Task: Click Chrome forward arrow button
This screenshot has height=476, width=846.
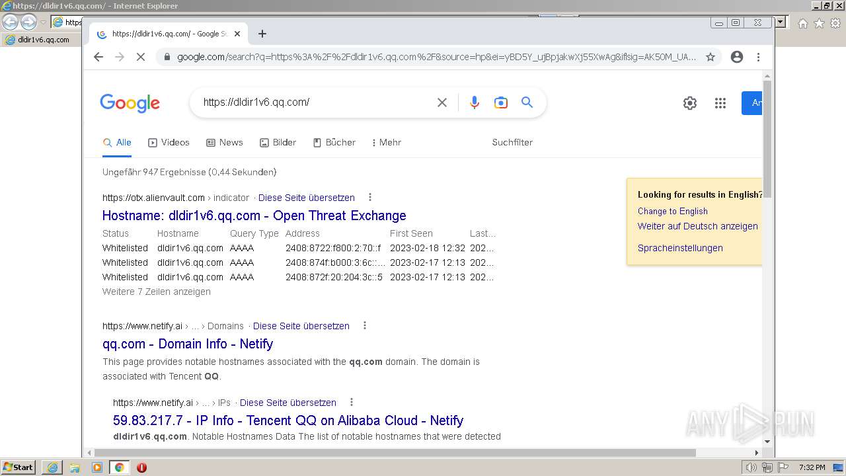Action: (x=120, y=57)
